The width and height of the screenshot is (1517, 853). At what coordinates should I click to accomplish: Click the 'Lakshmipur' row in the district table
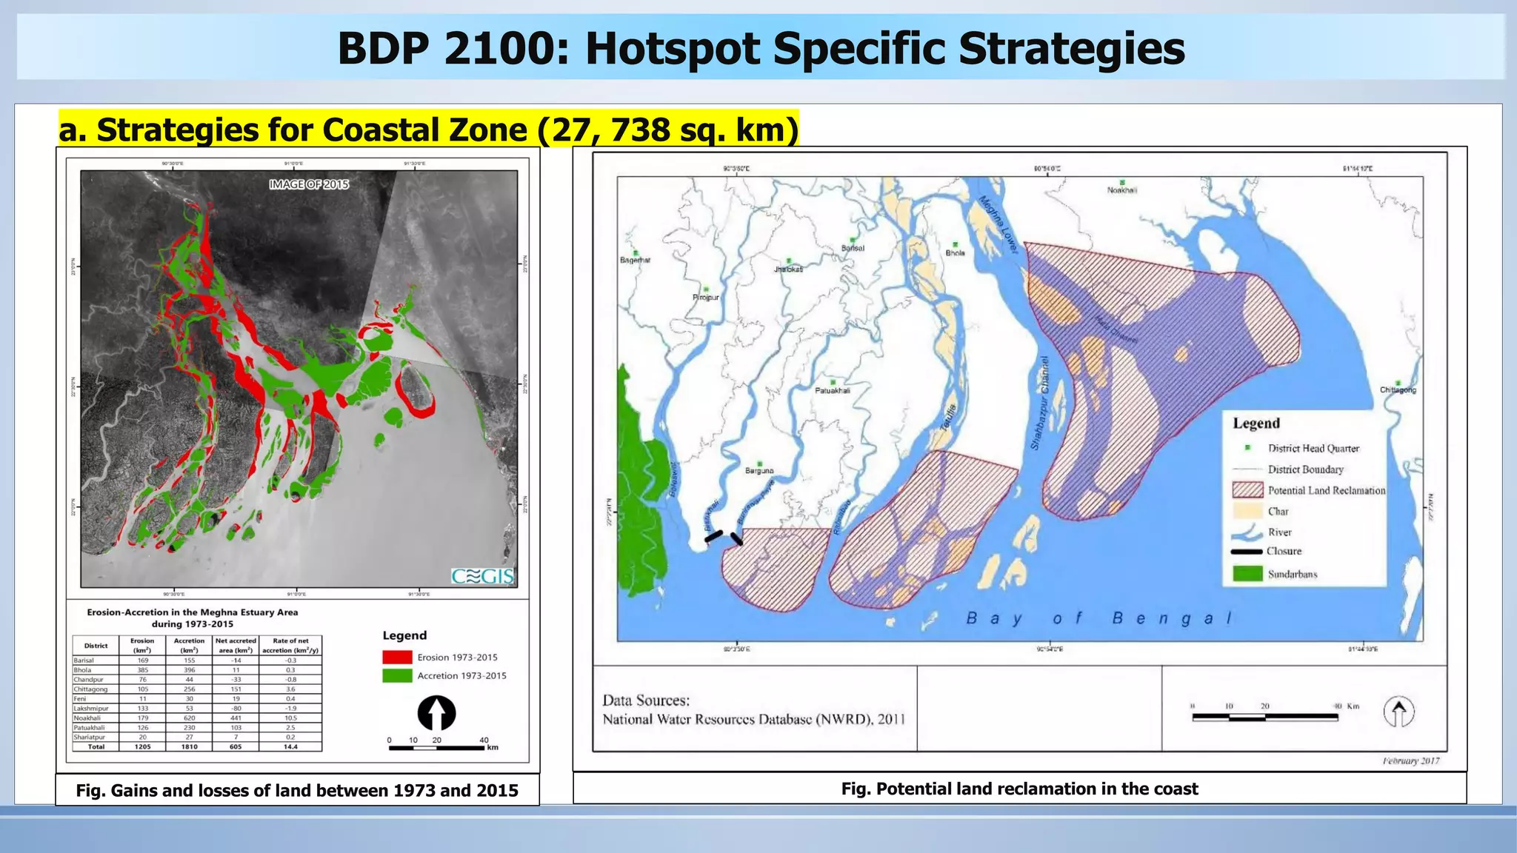(197, 708)
